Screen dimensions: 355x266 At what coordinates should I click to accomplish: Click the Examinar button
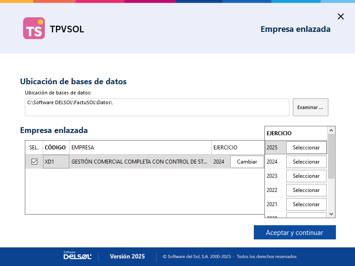[310, 107]
